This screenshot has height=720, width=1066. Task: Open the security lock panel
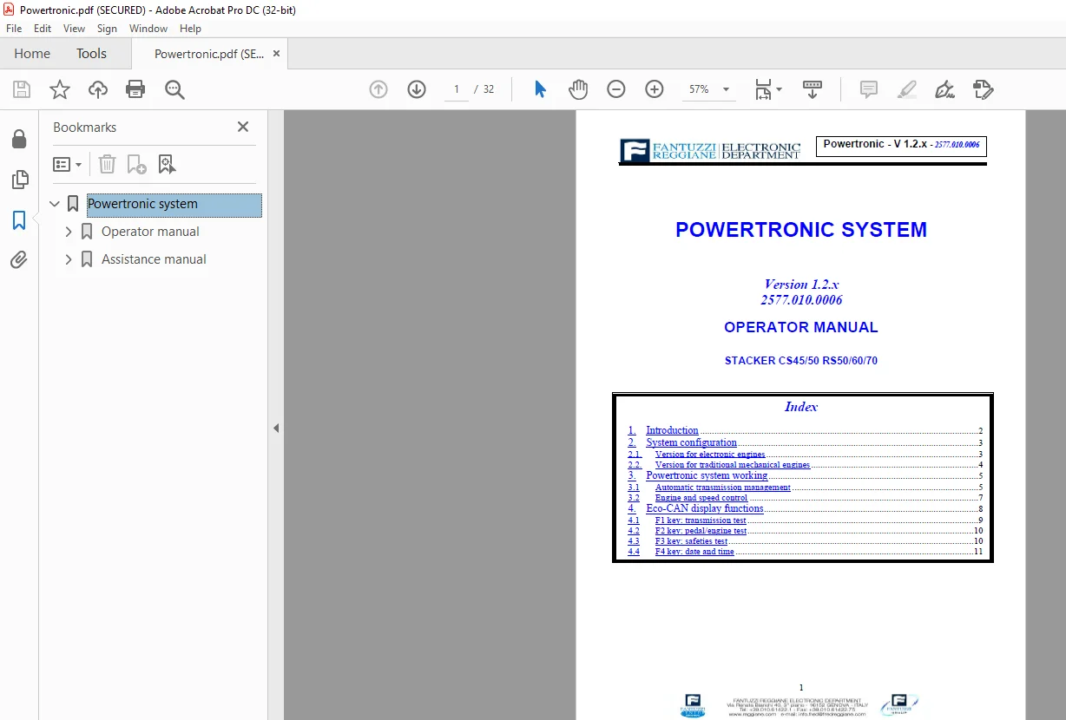point(19,139)
